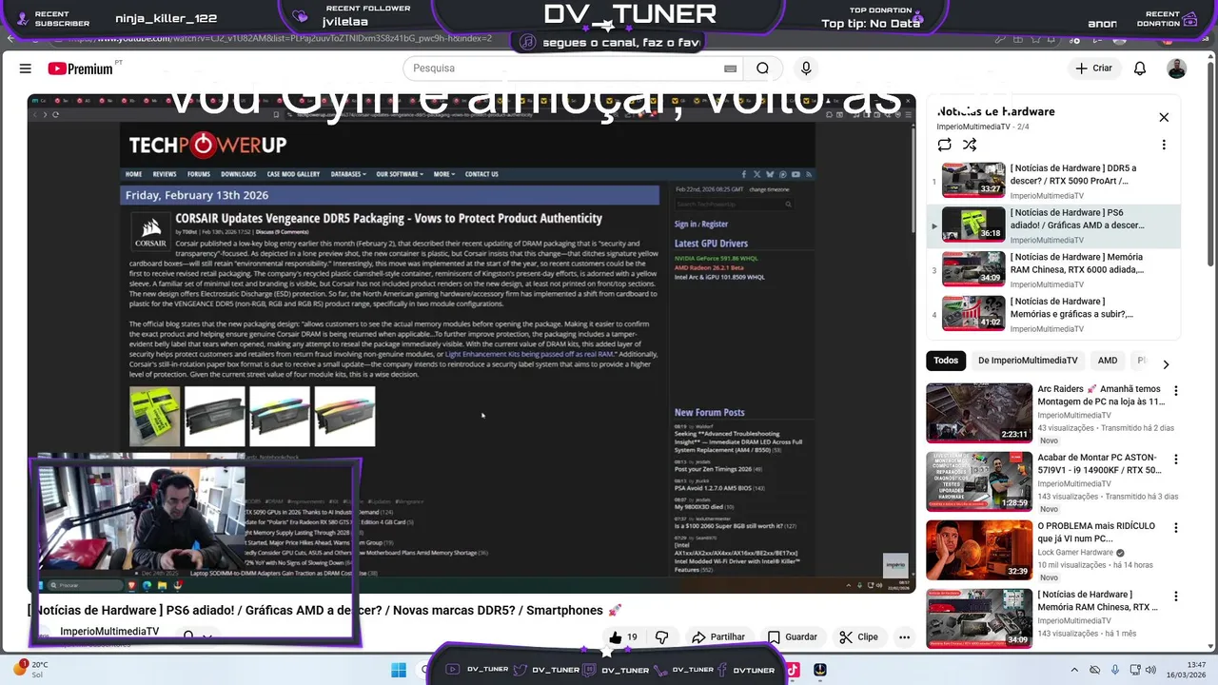Open Lock Gamer Hardware channel link
This screenshot has width=1218, height=685.
tap(1075, 553)
